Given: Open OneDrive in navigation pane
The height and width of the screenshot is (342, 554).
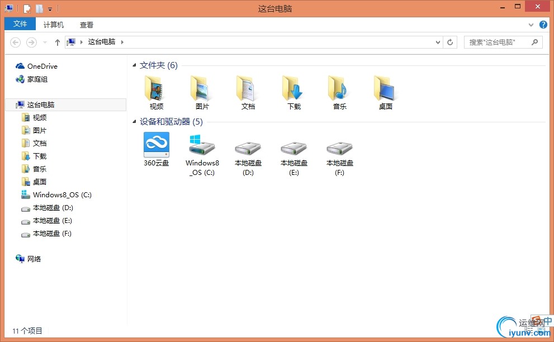Looking at the screenshot, I should 36,66.
